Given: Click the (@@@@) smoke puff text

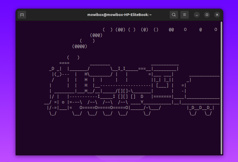Looking at the screenshot, I should 80,46.
